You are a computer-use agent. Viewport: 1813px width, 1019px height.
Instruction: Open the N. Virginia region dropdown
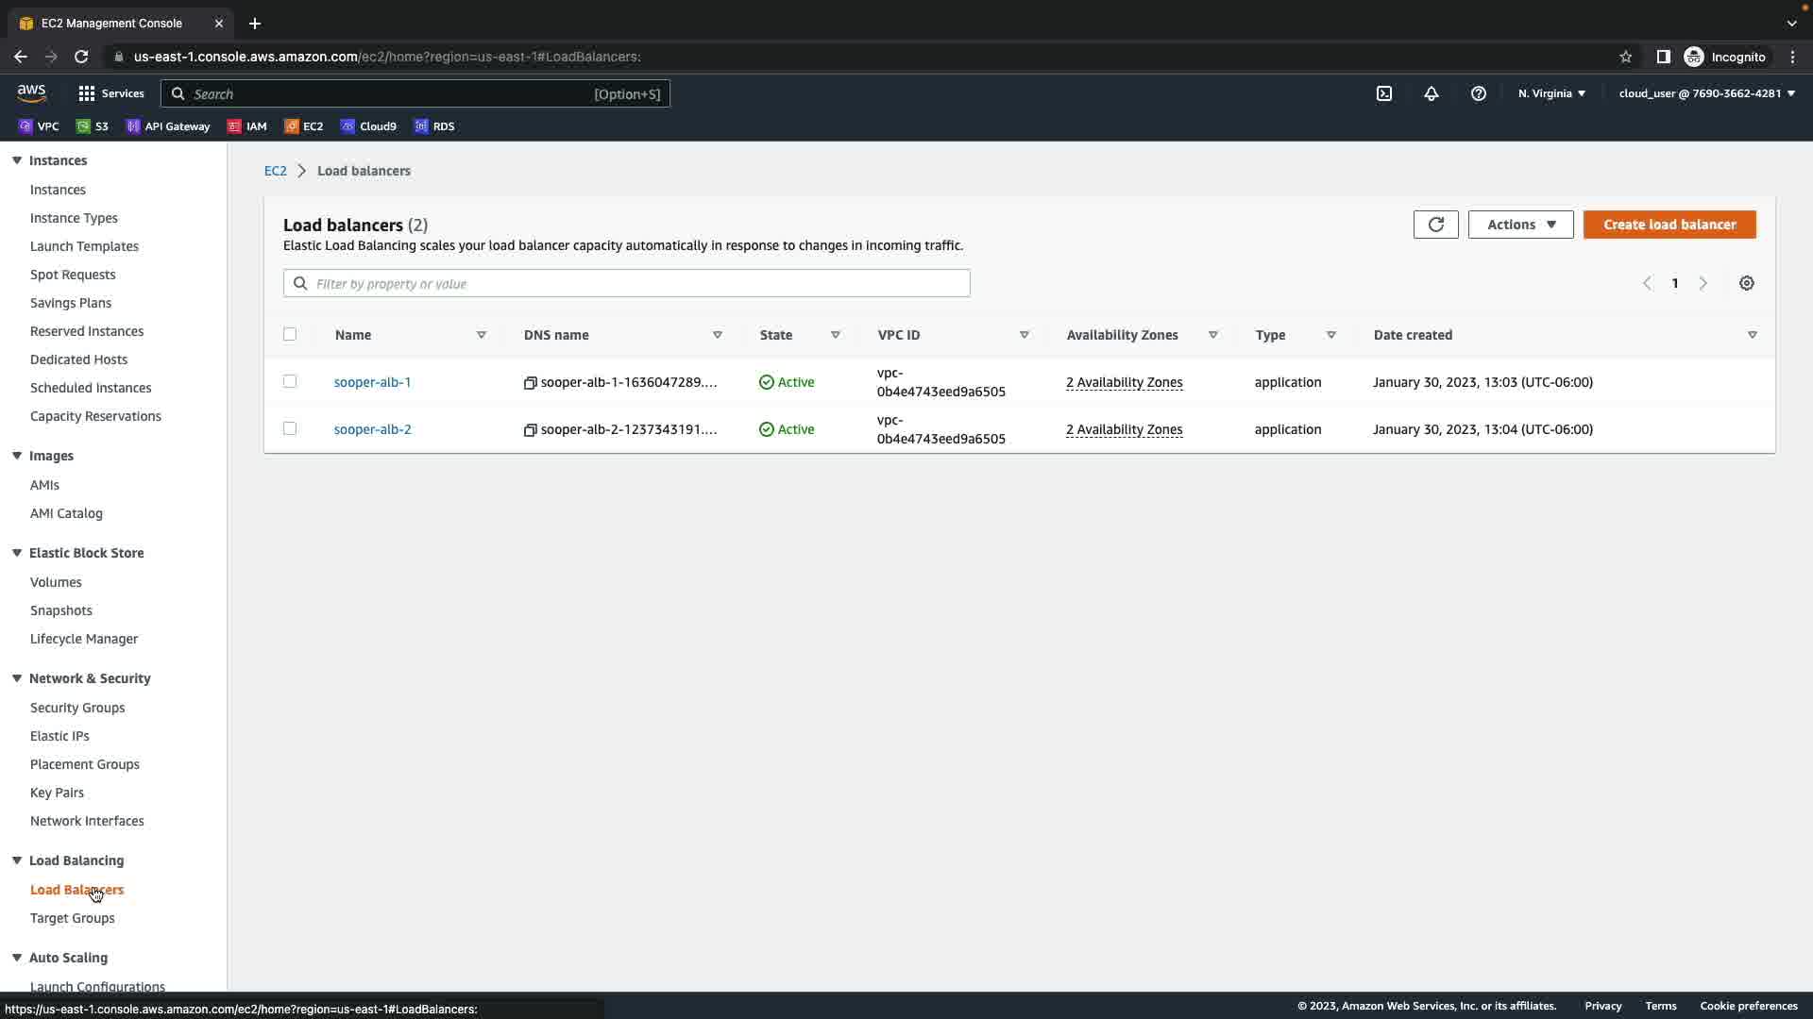1551,93
